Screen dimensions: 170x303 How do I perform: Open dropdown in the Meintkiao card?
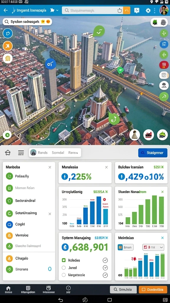153,247
